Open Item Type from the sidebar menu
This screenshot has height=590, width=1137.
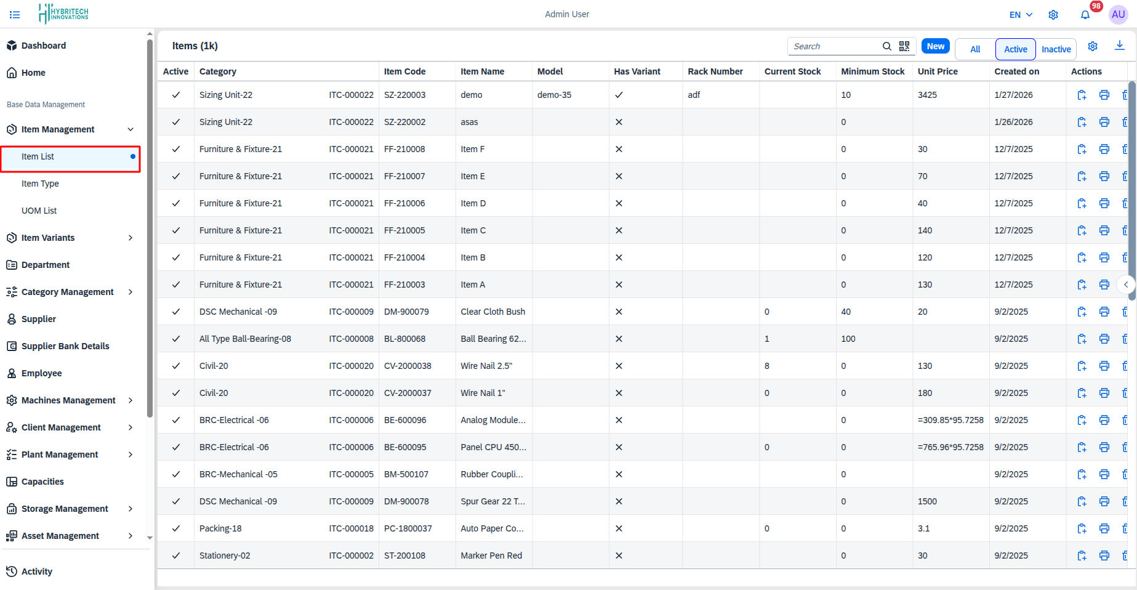tap(40, 183)
